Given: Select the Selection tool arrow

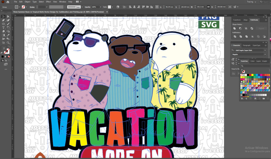Looking at the screenshot, I should (x=3, y=16).
